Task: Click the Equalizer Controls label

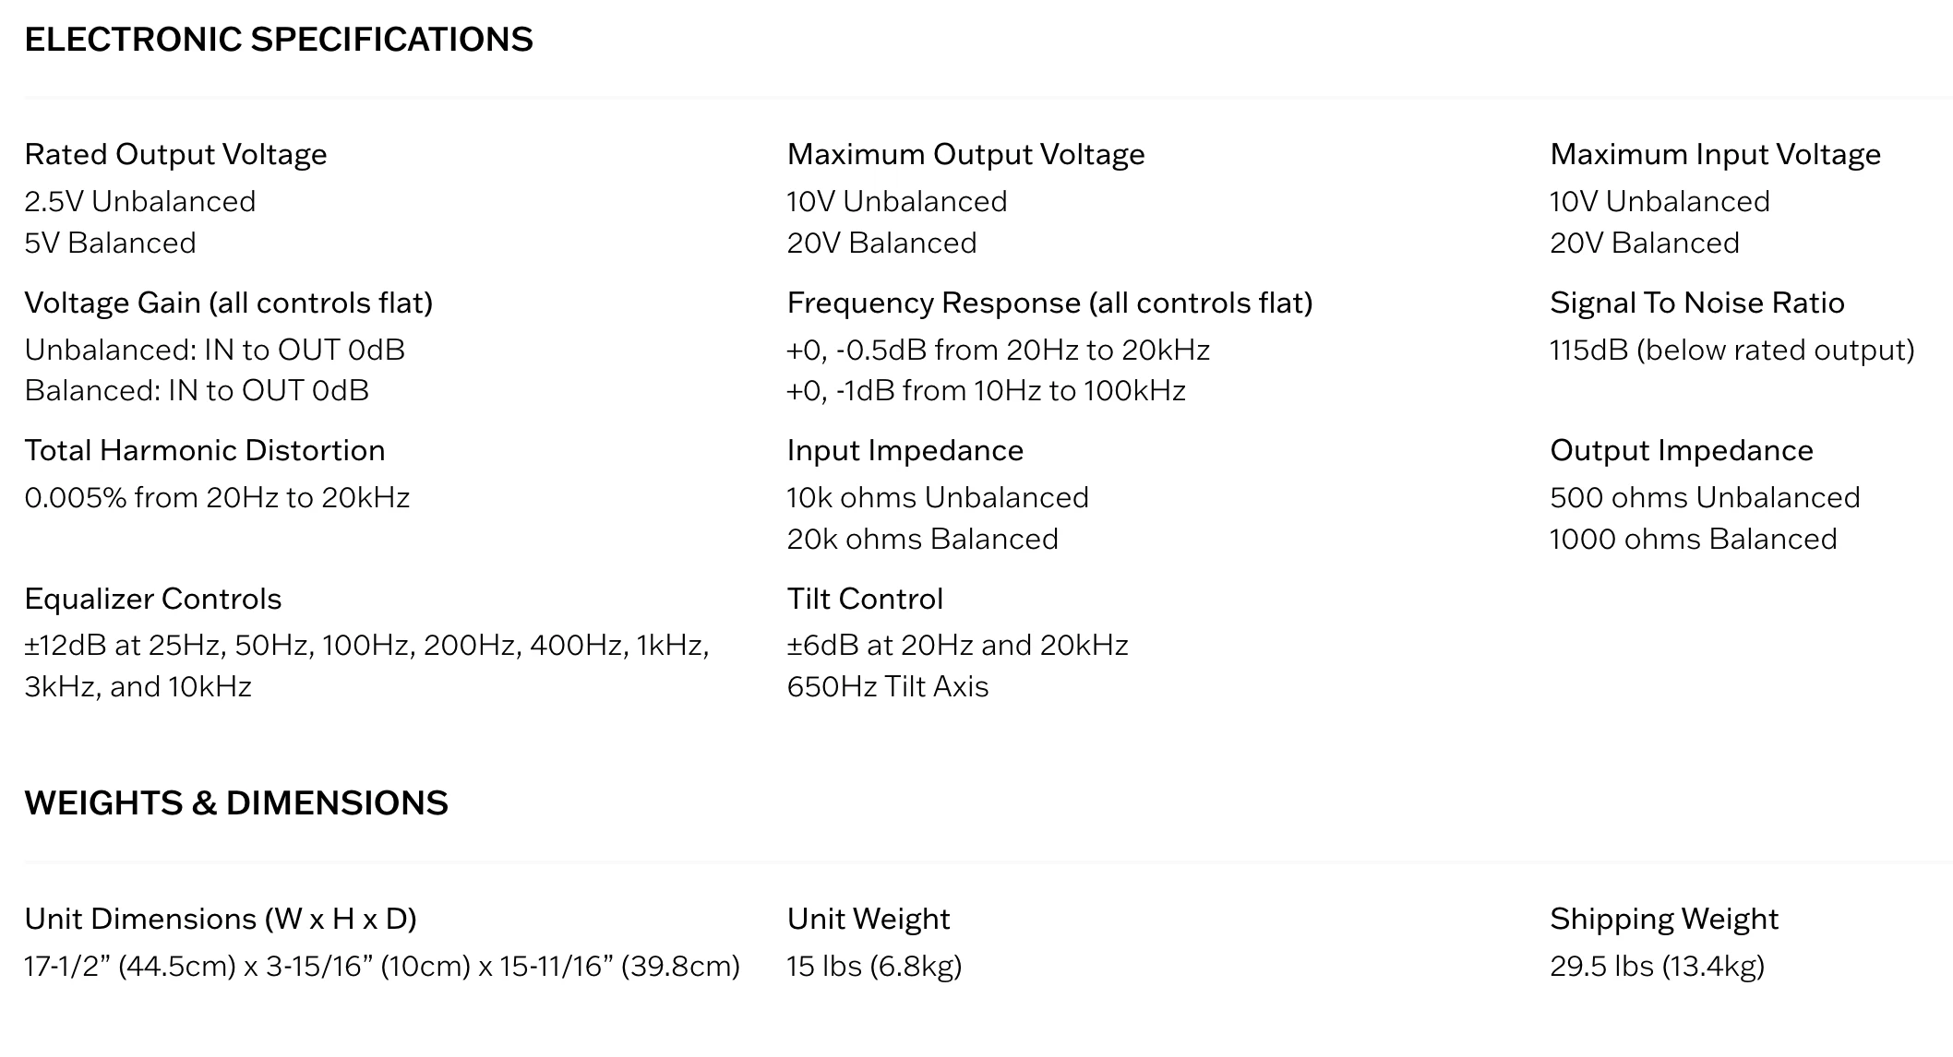Action: [153, 599]
